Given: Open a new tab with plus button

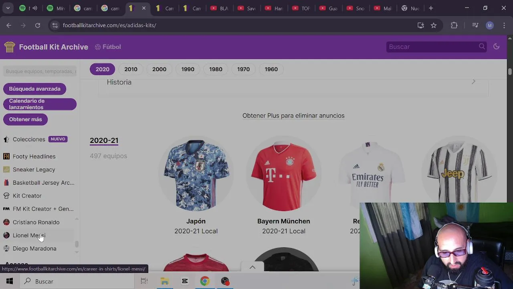Looking at the screenshot, I should [431, 8].
